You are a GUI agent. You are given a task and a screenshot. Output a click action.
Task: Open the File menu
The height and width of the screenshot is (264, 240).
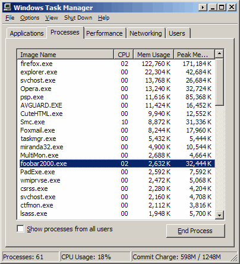pyautogui.click(x=10, y=18)
